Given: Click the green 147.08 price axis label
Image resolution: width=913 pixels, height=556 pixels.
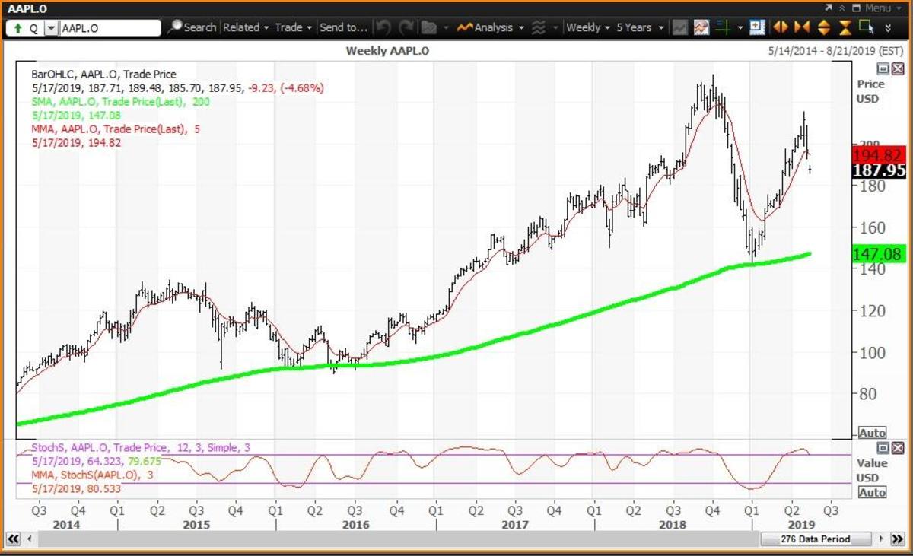Looking at the screenshot, I should point(879,255).
